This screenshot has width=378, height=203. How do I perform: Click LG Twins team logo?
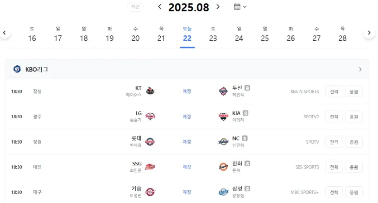[150, 116]
